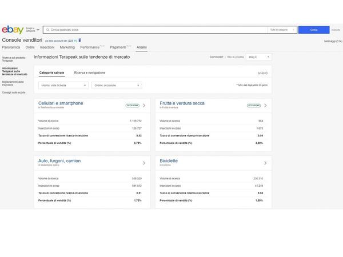Click Inserzioni in corso row in Biciclette card
Viewport: 343px width, 257px height.
[x=212, y=186]
